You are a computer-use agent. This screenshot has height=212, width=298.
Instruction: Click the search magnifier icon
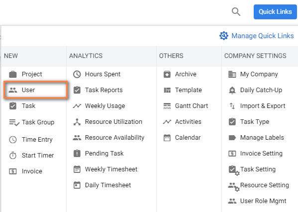[236, 12]
